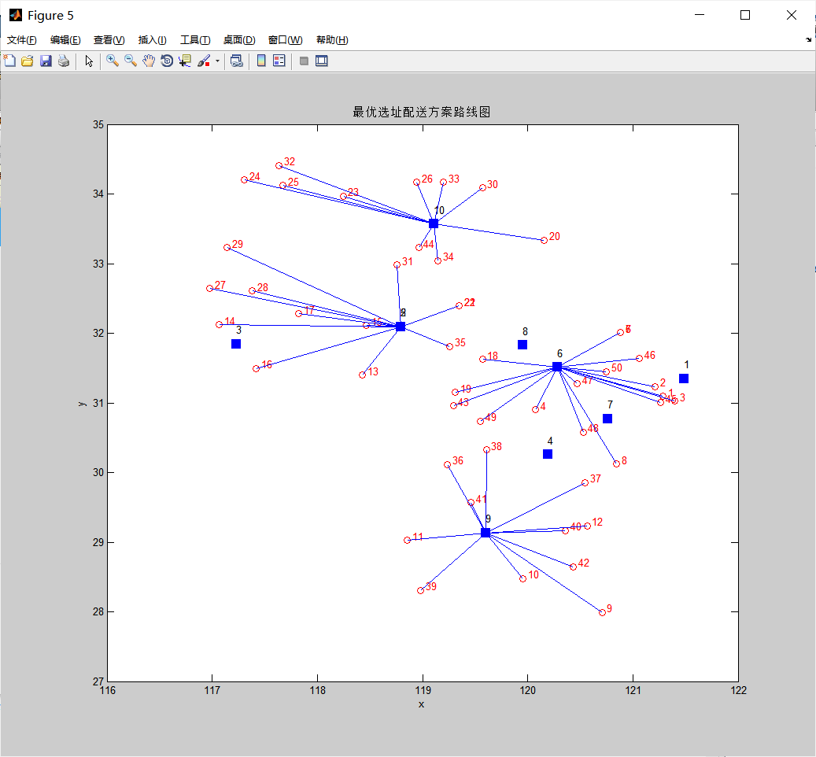816x757 pixels.
Task: Click the blue square labeled 4
Action: (x=548, y=454)
